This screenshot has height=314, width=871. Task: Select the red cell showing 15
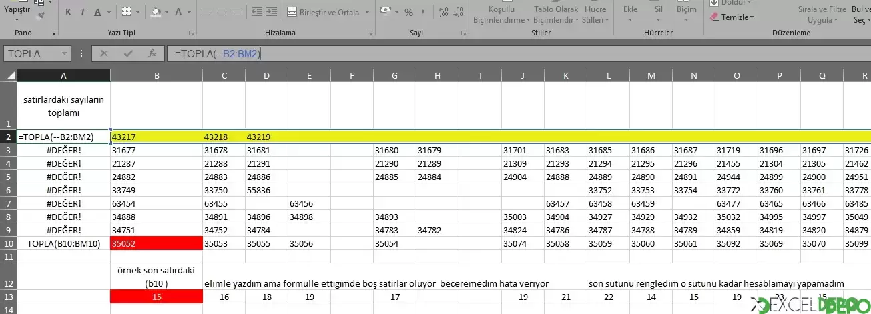[156, 297]
